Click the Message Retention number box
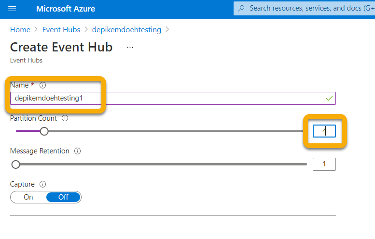375x239 pixels. point(324,164)
